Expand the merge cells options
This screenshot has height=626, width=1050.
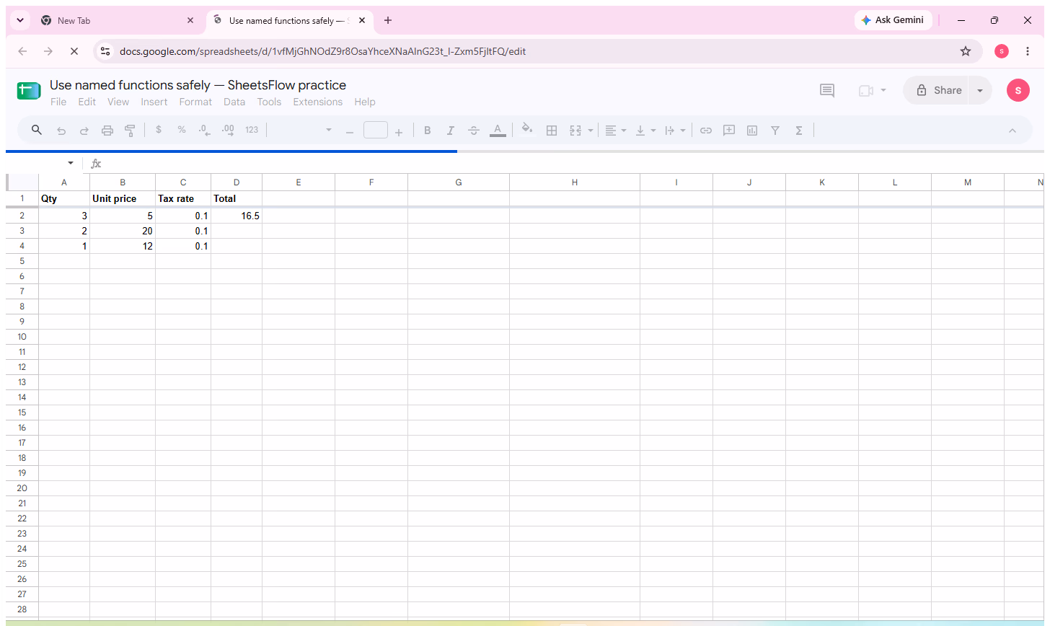(591, 131)
